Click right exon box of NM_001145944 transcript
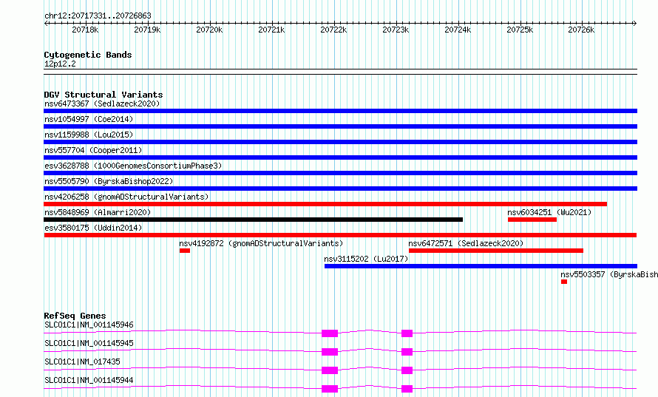Screen dimensions: 658x397 tap(407, 389)
